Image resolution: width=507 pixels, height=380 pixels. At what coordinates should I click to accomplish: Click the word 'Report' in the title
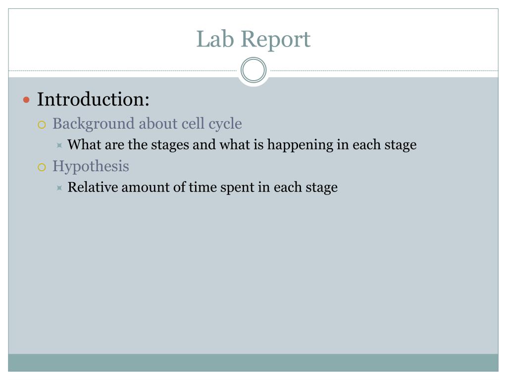276,40
